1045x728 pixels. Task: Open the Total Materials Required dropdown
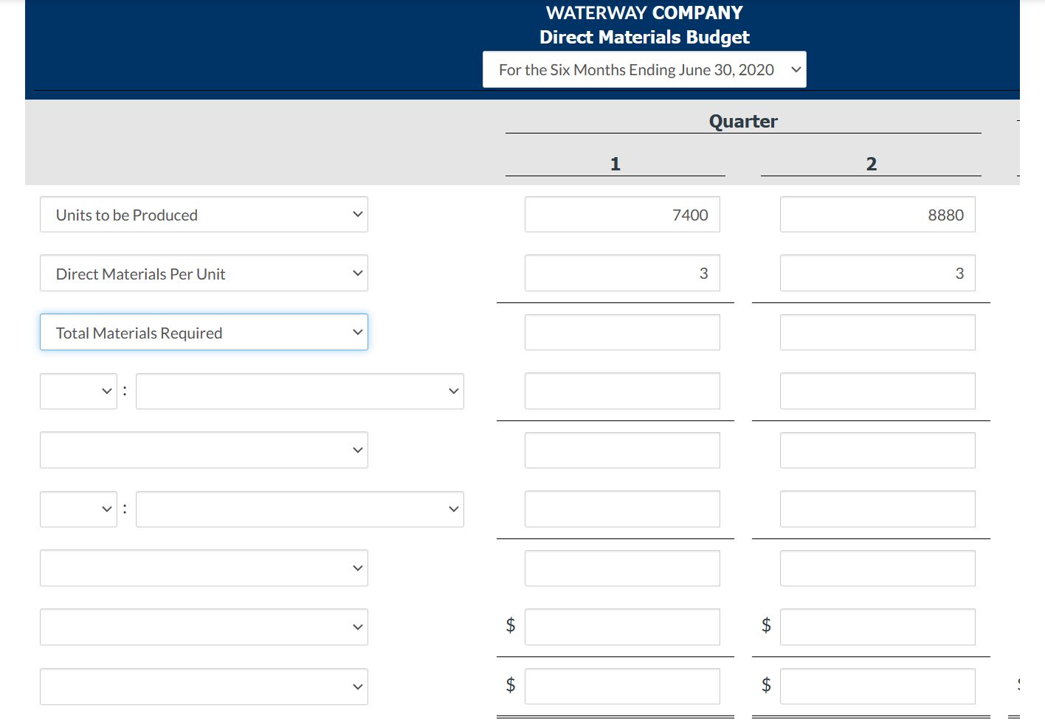coord(204,333)
